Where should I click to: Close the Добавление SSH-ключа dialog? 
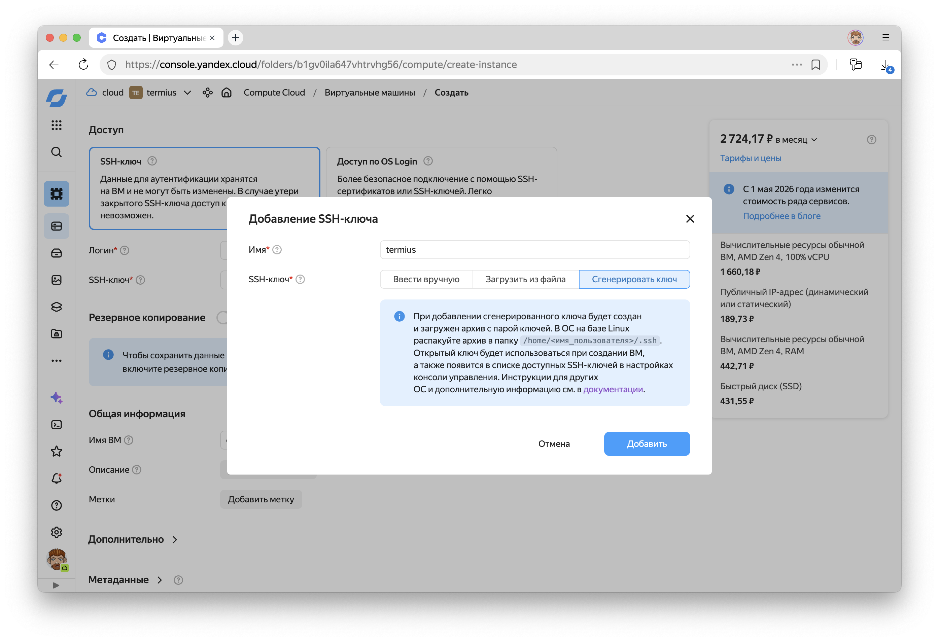click(690, 219)
